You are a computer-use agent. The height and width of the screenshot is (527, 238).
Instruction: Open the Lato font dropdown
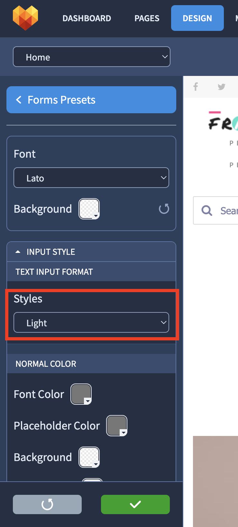click(91, 178)
